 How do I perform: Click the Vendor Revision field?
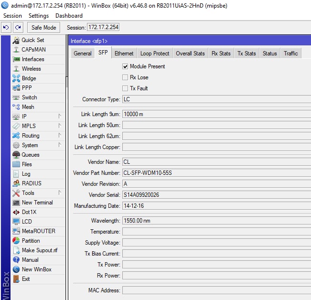[x=216, y=184]
